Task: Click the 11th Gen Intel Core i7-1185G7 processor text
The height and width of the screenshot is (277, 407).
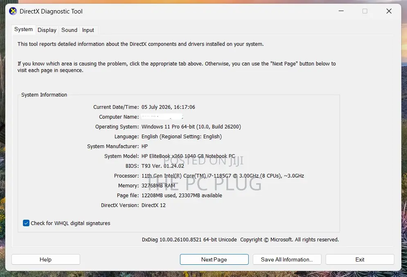Action: click(223, 176)
